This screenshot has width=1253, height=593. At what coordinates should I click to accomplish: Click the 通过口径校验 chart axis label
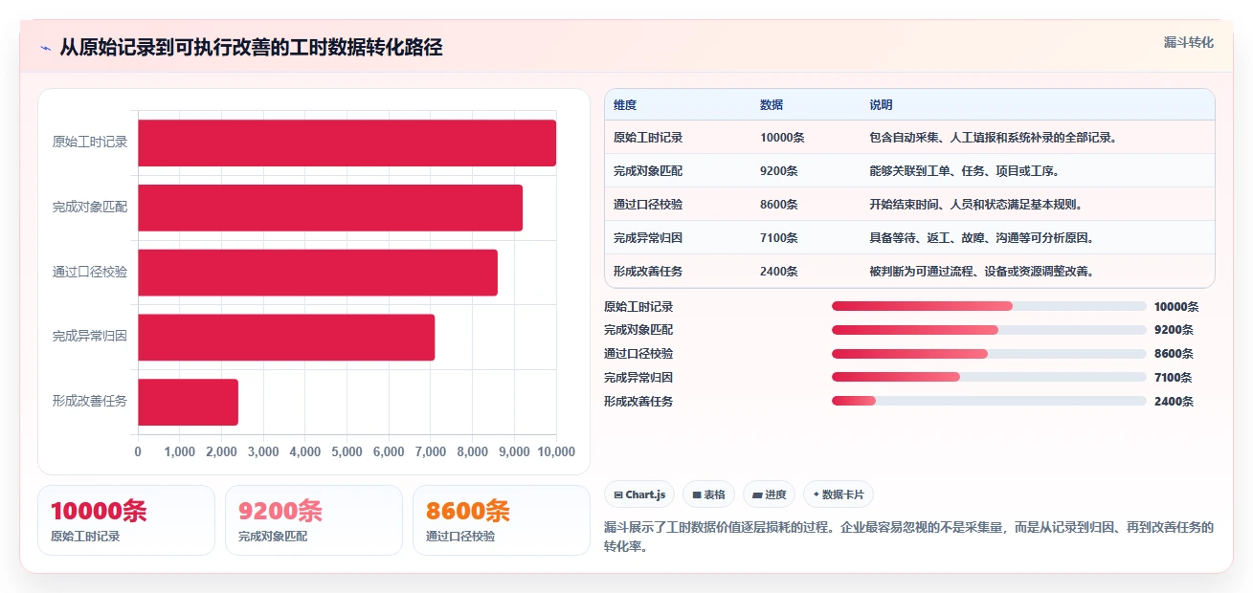(90, 273)
